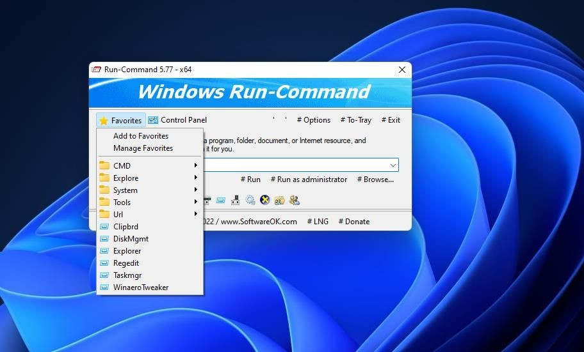Viewport: 584px width, 352px height.
Task: Expand the CMD favorites folder
Action: (150, 165)
